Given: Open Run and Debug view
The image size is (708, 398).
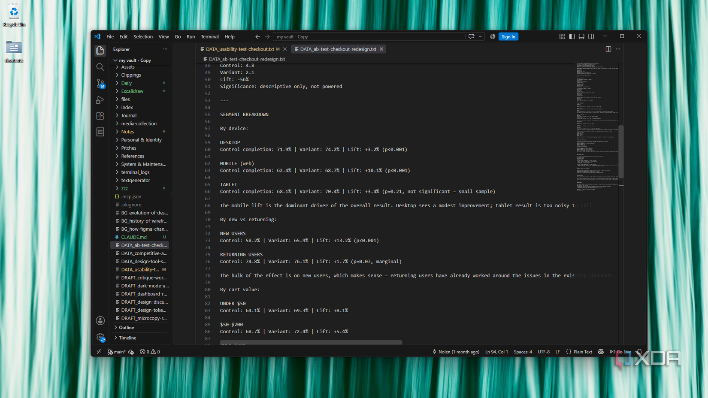Looking at the screenshot, I should coord(100,99).
